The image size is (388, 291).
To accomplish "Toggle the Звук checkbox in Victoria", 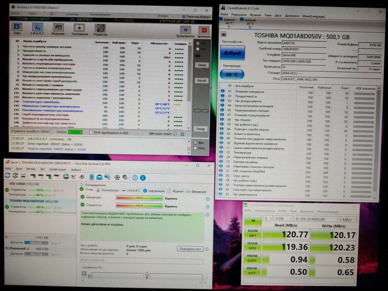I will pos(195,143).
